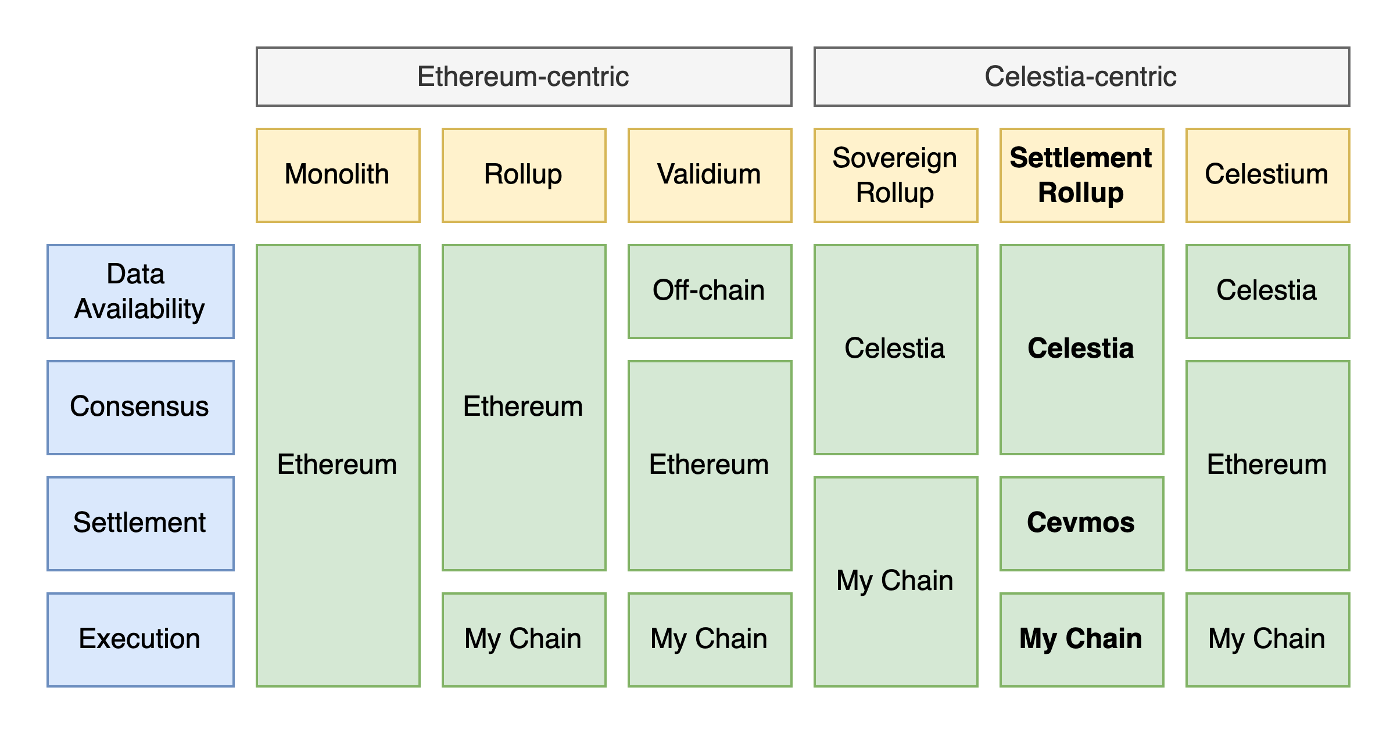This screenshot has width=1397, height=734.
Task: Click the Celestia-centric header box
Action: click(1081, 77)
